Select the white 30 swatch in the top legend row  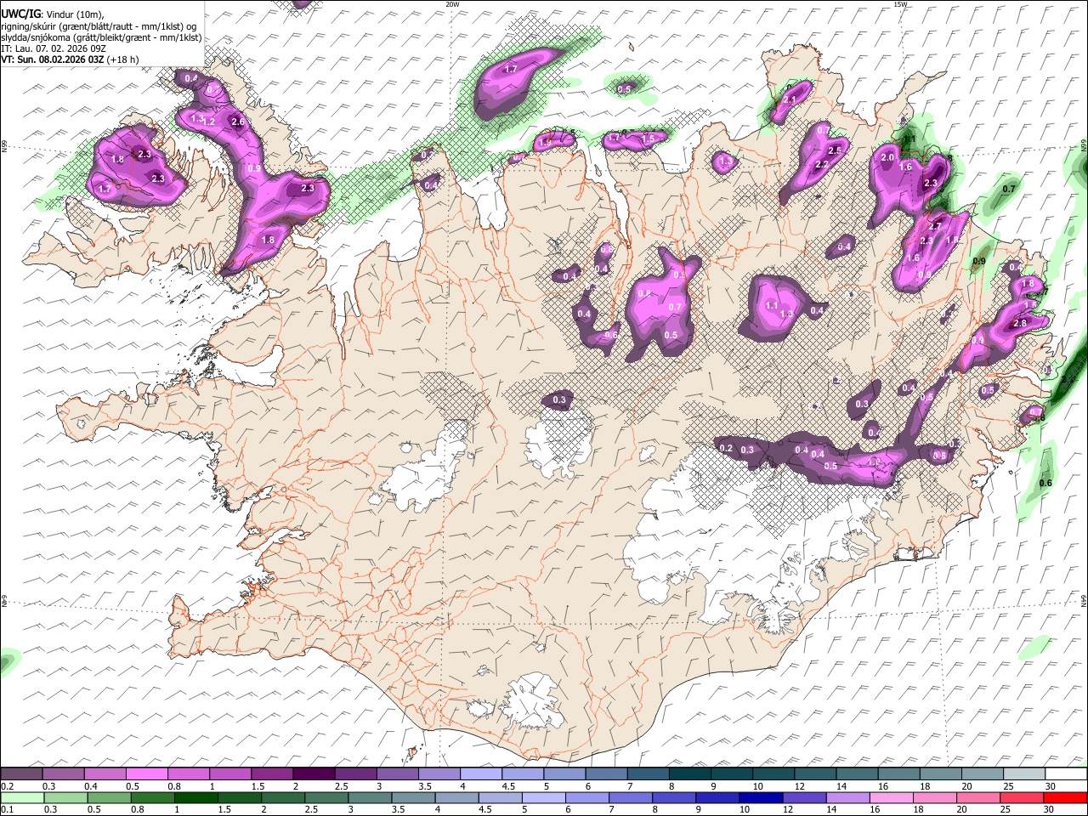pyautogui.click(x=1067, y=774)
